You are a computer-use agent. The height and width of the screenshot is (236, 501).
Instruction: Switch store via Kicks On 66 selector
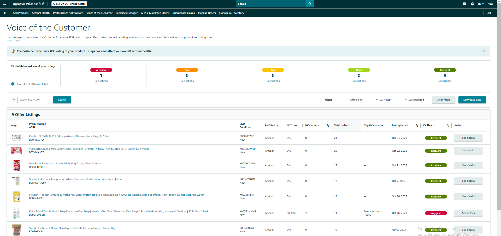click(69, 4)
